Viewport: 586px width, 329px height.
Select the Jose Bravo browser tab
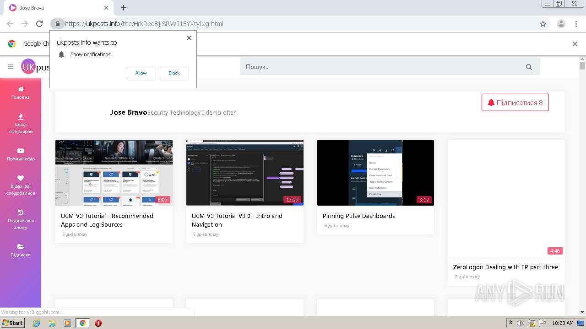pyautogui.click(x=59, y=8)
